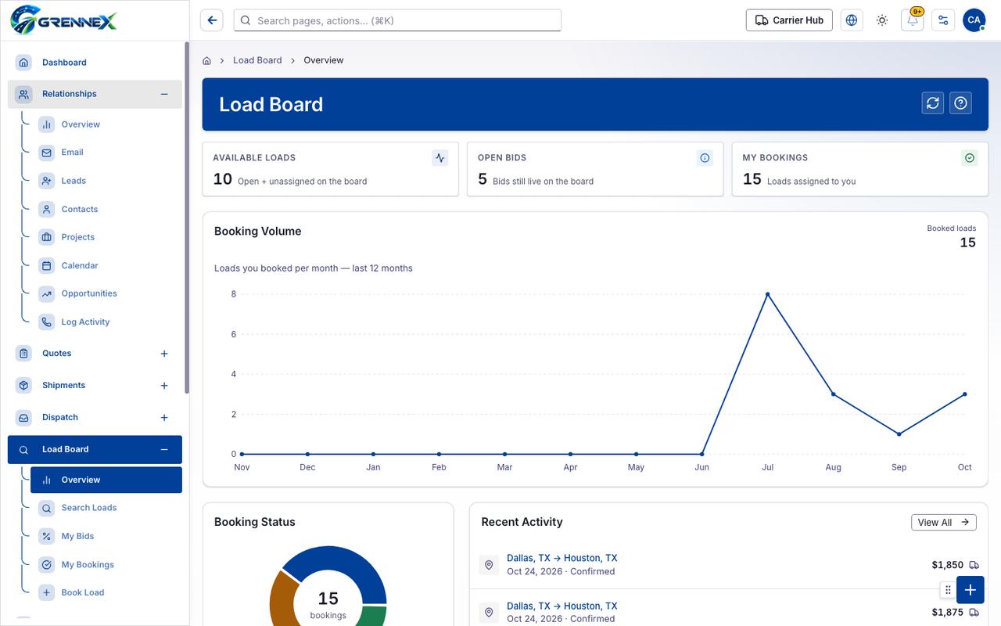Click the Grennex logo
The width and height of the screenshot is (1001, 626).
coord(63,19)
